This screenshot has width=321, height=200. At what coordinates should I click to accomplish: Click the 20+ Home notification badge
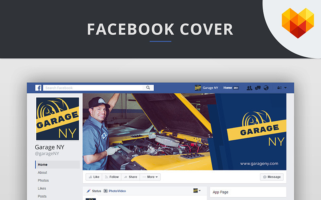236,88
